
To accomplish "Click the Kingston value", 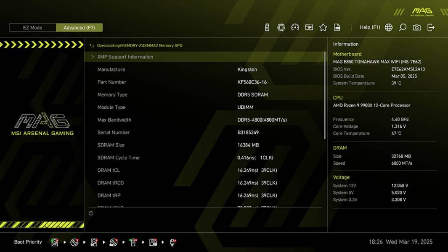I will [247, 69].
